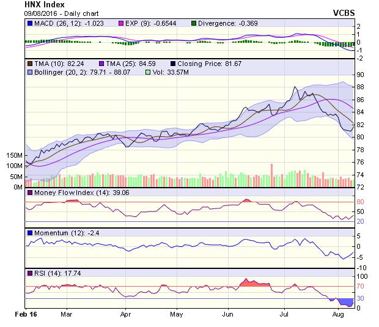This screenshot has height=327, width=379.
Task: Click the 150M volume axis label
Action: [12, 155]
